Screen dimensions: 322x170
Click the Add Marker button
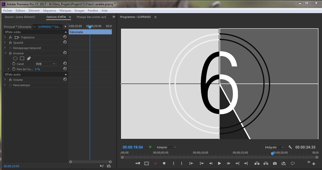click(x=164, y=163)
